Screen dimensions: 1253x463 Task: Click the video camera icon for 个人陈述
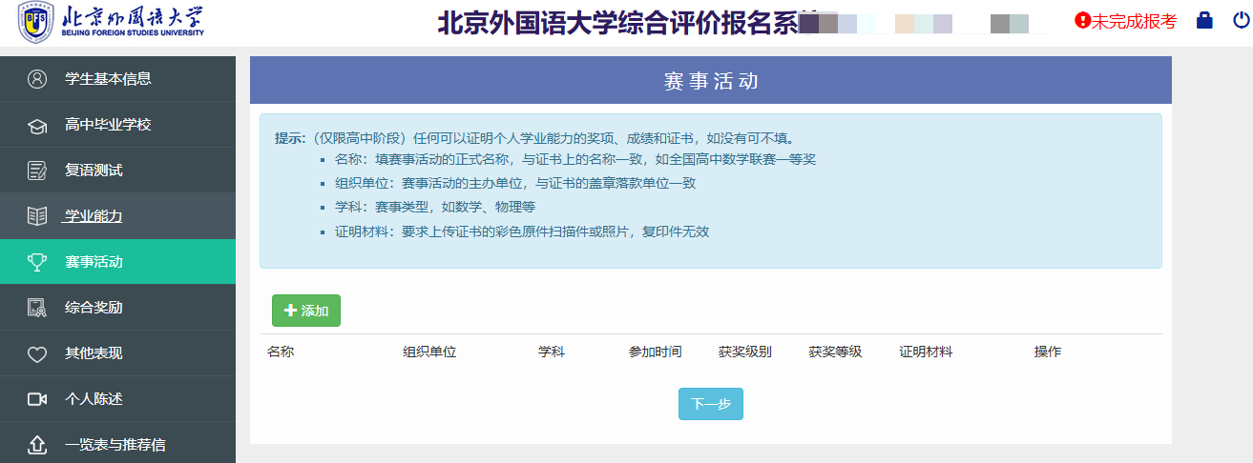pyautogui.click(x=37, y=399)
